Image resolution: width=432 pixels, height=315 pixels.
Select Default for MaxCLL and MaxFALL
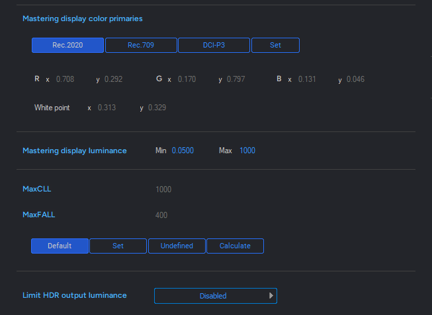[x=60, y=246]
